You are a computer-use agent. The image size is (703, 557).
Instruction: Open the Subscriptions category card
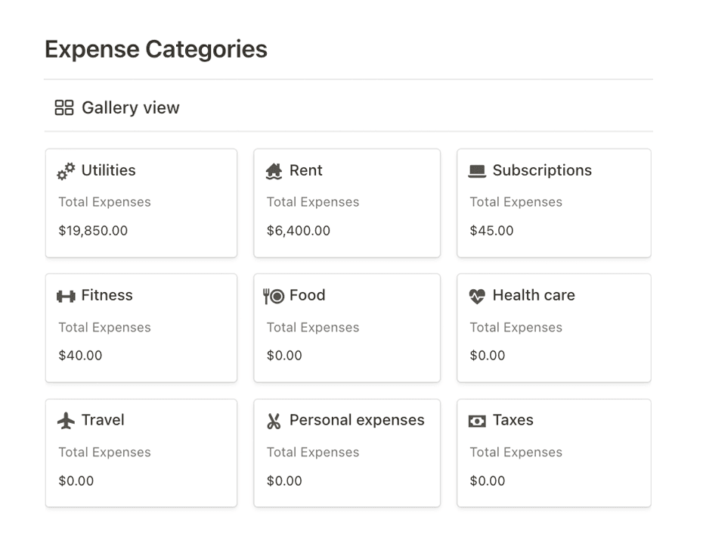553,203
